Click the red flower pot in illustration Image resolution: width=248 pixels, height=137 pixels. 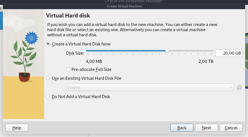coord(24,77)
